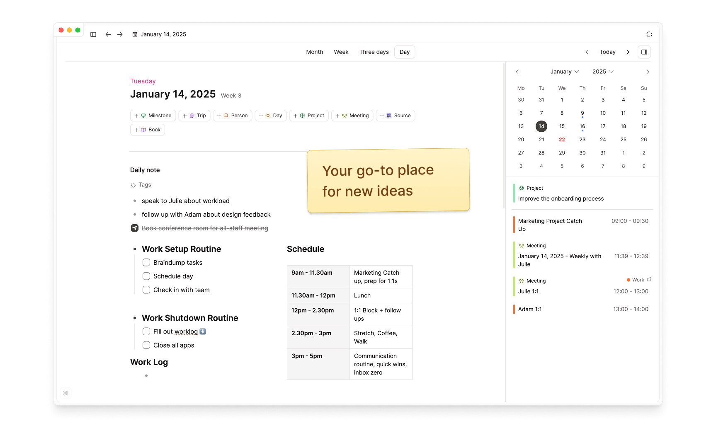Go to next month in mini calendar
The width and height of the screenshot is (716, 428).
[647, 72]
